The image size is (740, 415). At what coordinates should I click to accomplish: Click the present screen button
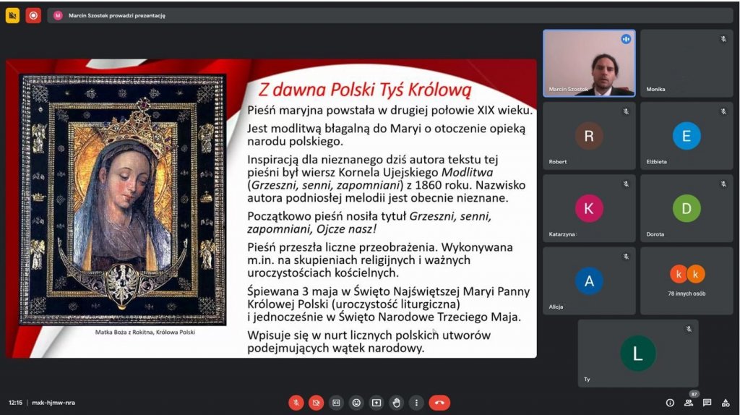point(376,403)
